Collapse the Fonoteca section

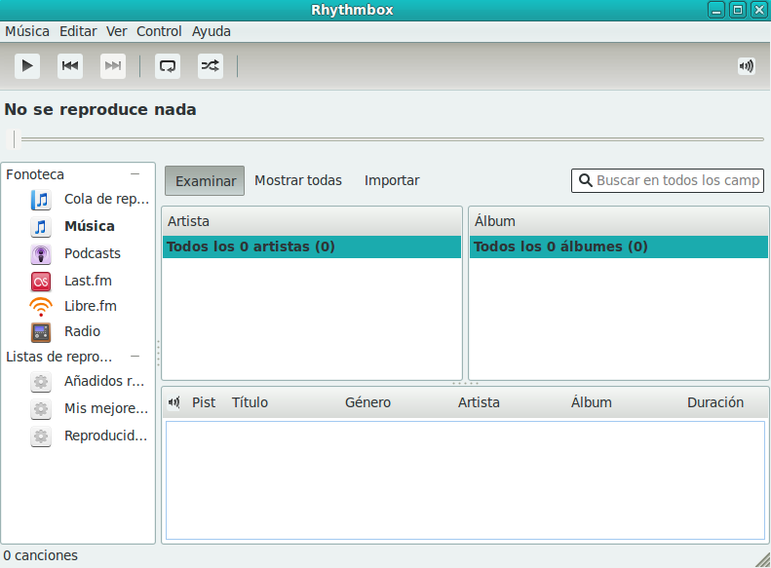tap(135, 174)
